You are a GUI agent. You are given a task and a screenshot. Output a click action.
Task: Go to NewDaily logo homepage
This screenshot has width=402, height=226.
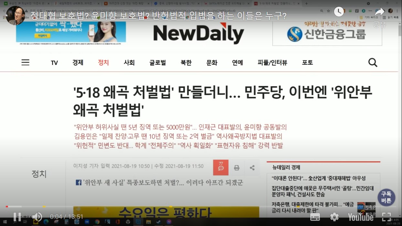pyautogui.click(x=198, y=34)
